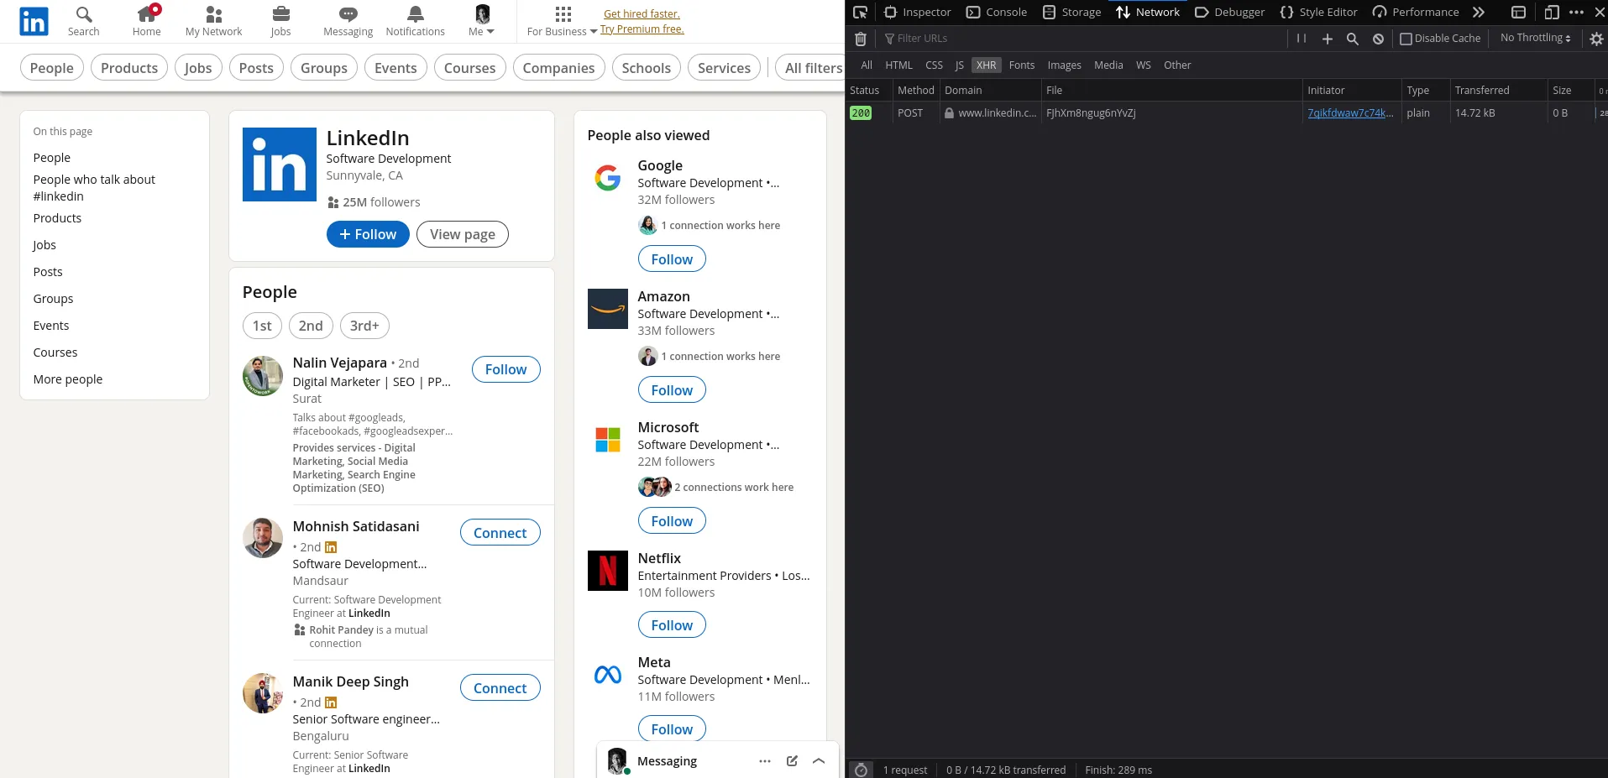Open the No Throttling dropdown
Screen dimensions: 1608x778
point(1536,38)
